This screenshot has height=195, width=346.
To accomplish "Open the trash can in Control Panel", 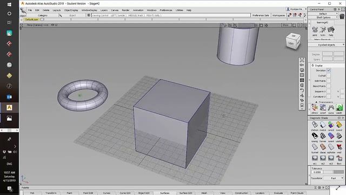I will [342, 16].
